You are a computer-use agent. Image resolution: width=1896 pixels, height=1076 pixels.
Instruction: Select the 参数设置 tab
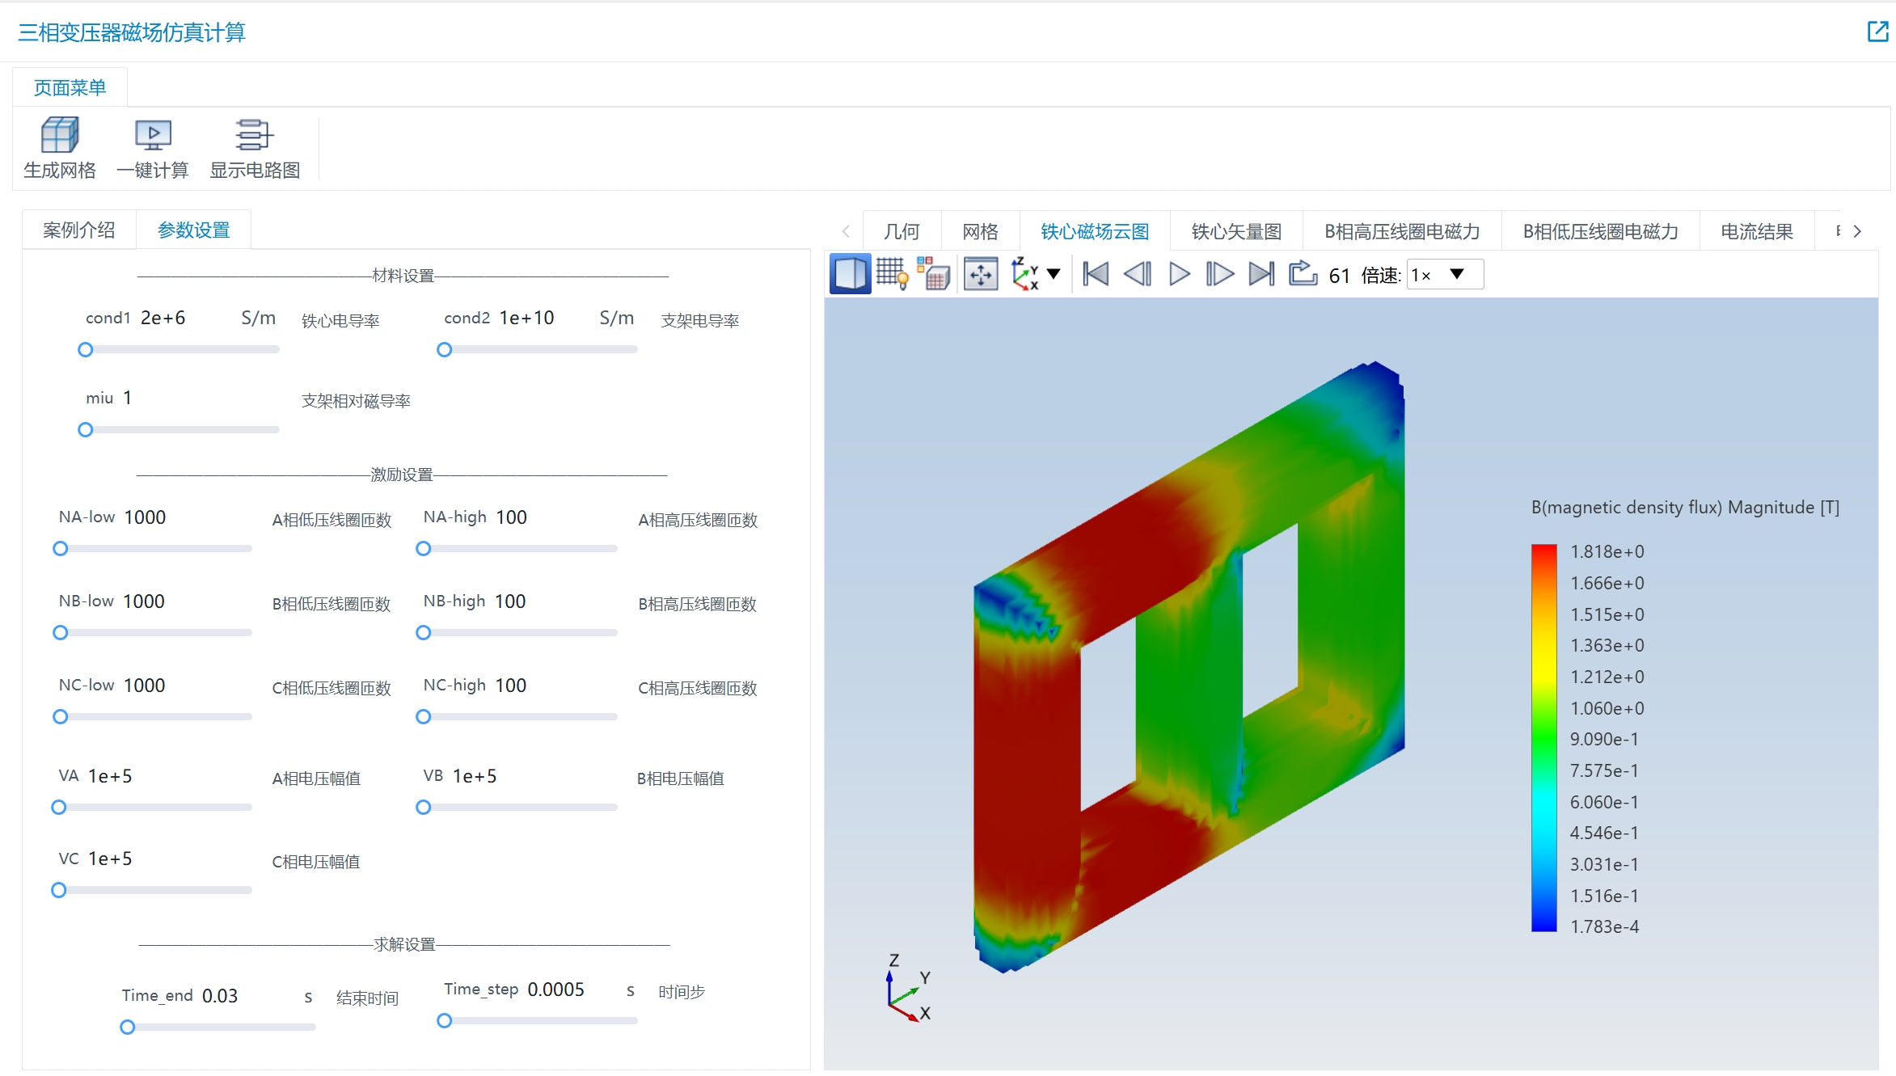tap(193, 230)
